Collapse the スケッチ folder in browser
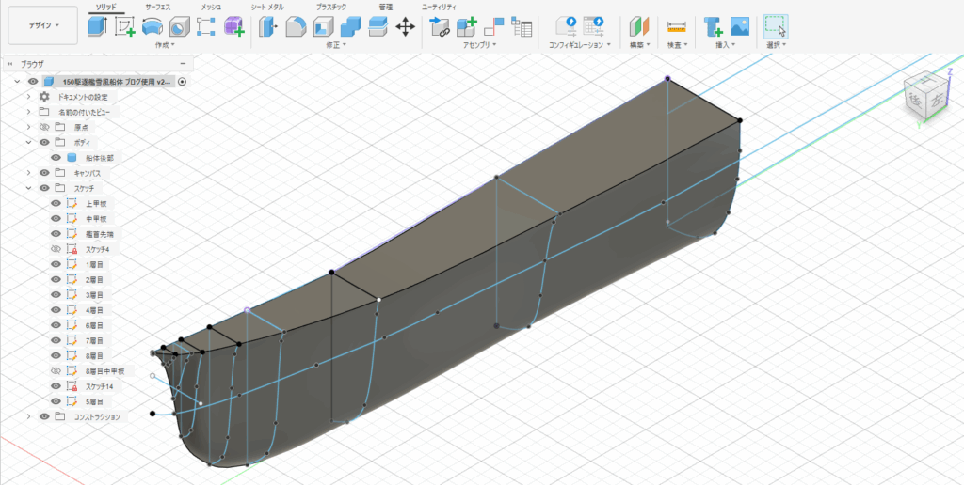 coord(29,188)
